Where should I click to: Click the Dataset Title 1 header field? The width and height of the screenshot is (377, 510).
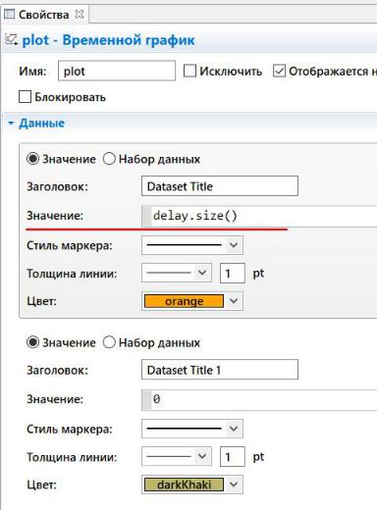tap(220, 370)
